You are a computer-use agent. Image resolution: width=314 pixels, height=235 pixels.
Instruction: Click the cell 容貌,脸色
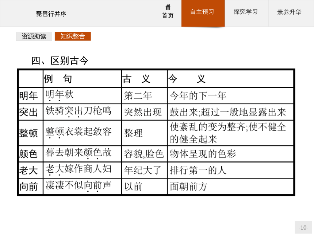[144, 154]
